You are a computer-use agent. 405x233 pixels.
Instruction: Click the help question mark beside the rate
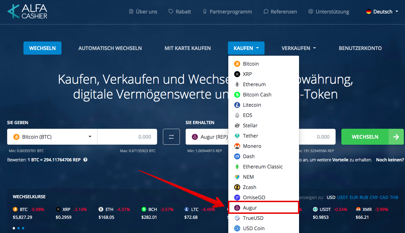(85, 160)
